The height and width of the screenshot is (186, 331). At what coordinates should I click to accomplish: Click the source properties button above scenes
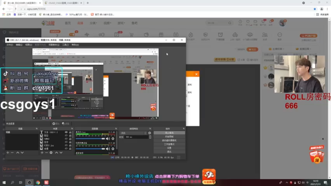pos(56,124)
